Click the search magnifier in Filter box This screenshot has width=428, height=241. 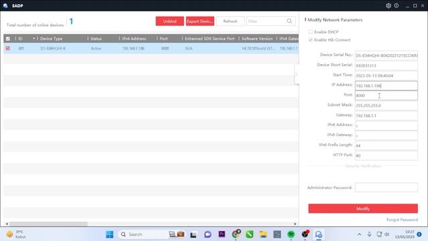point(289,21)
